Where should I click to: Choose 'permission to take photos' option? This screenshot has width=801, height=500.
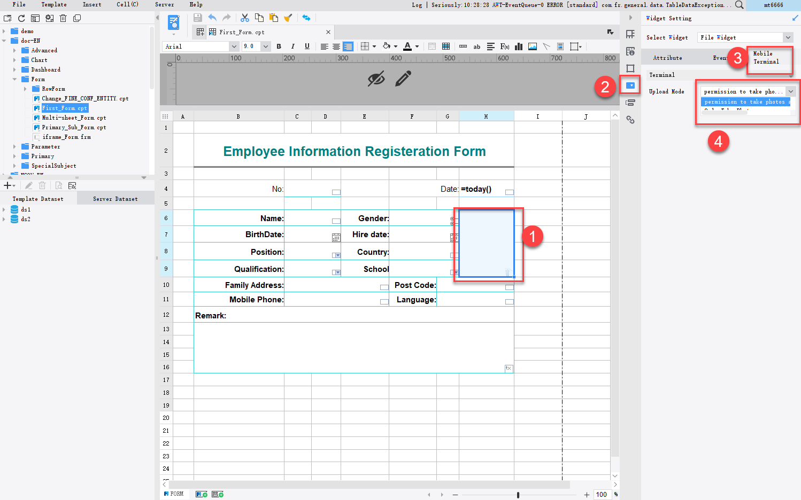[745, 101]
